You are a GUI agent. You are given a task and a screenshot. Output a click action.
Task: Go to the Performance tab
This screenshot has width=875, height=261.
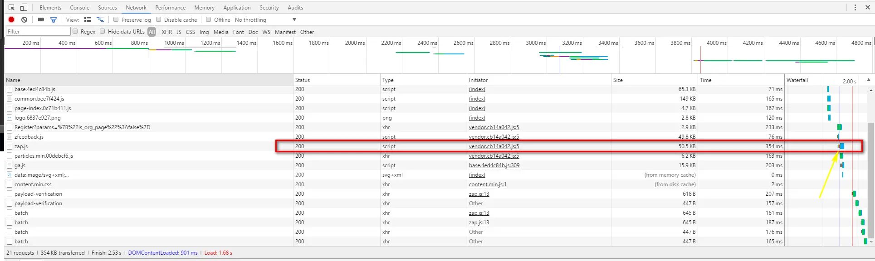170,8
